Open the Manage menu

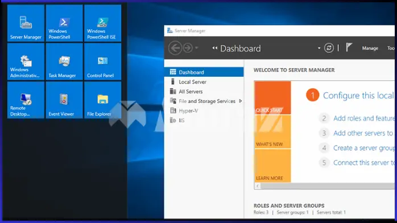[x=370, y=48]
